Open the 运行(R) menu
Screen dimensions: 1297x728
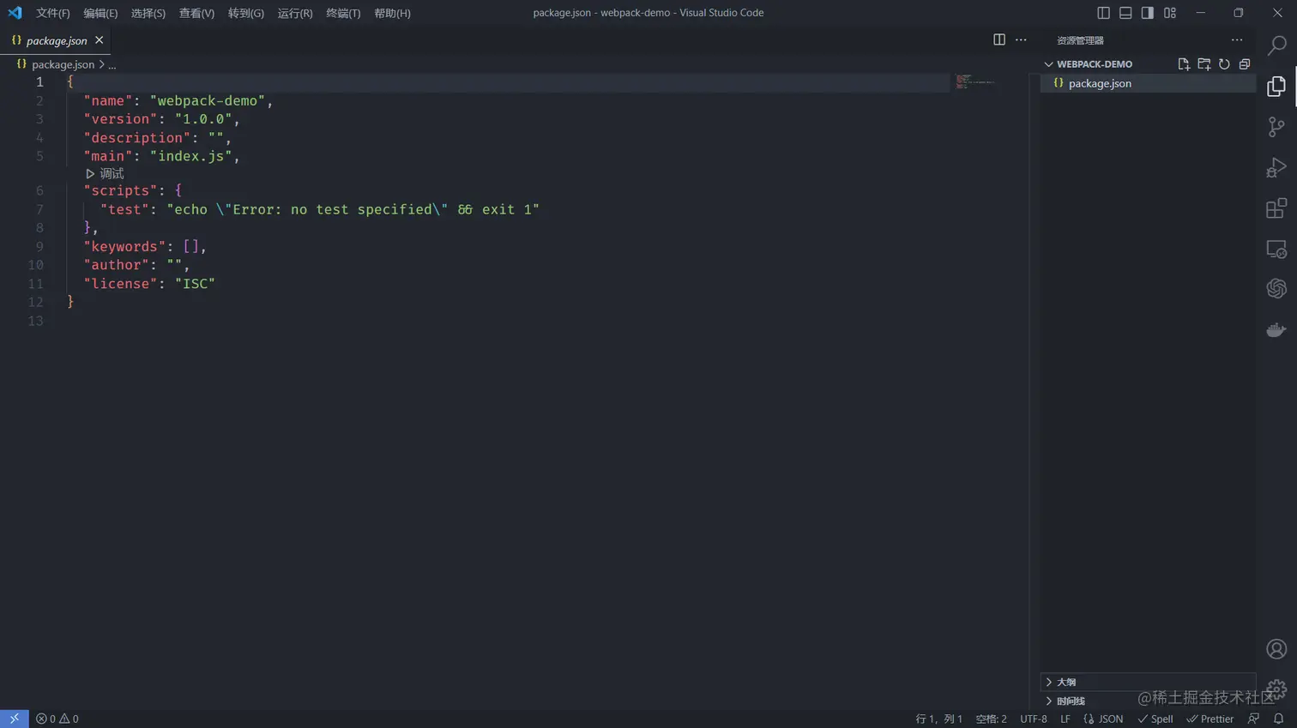pyautogui.click(x=295, y=13)
